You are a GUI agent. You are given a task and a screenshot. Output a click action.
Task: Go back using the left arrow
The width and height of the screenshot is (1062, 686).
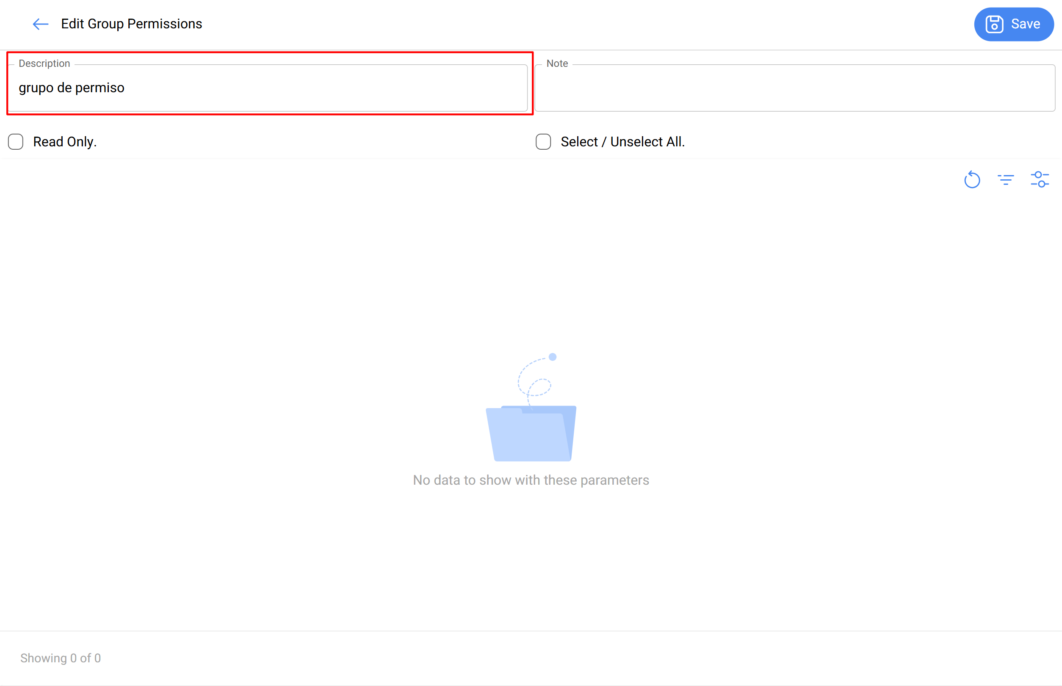40,24
